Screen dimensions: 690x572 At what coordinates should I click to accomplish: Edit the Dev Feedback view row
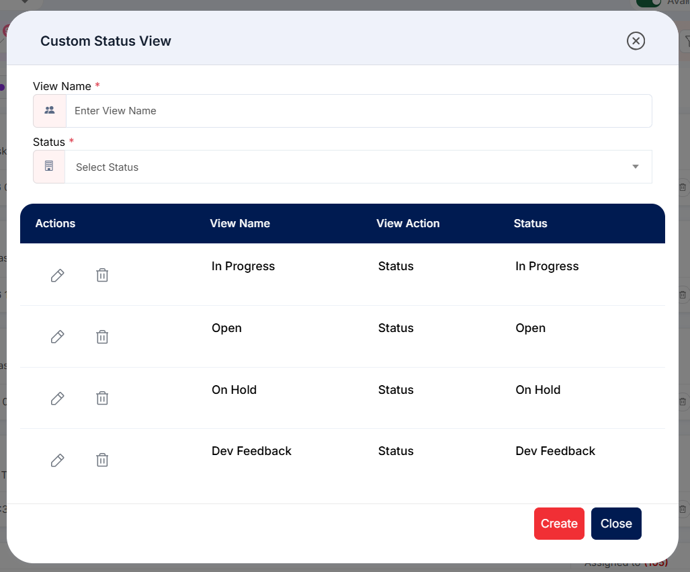(58, 460)
